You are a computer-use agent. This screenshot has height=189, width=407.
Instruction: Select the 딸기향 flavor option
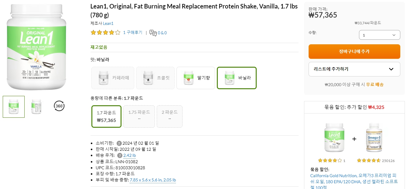tap(196, 78)
